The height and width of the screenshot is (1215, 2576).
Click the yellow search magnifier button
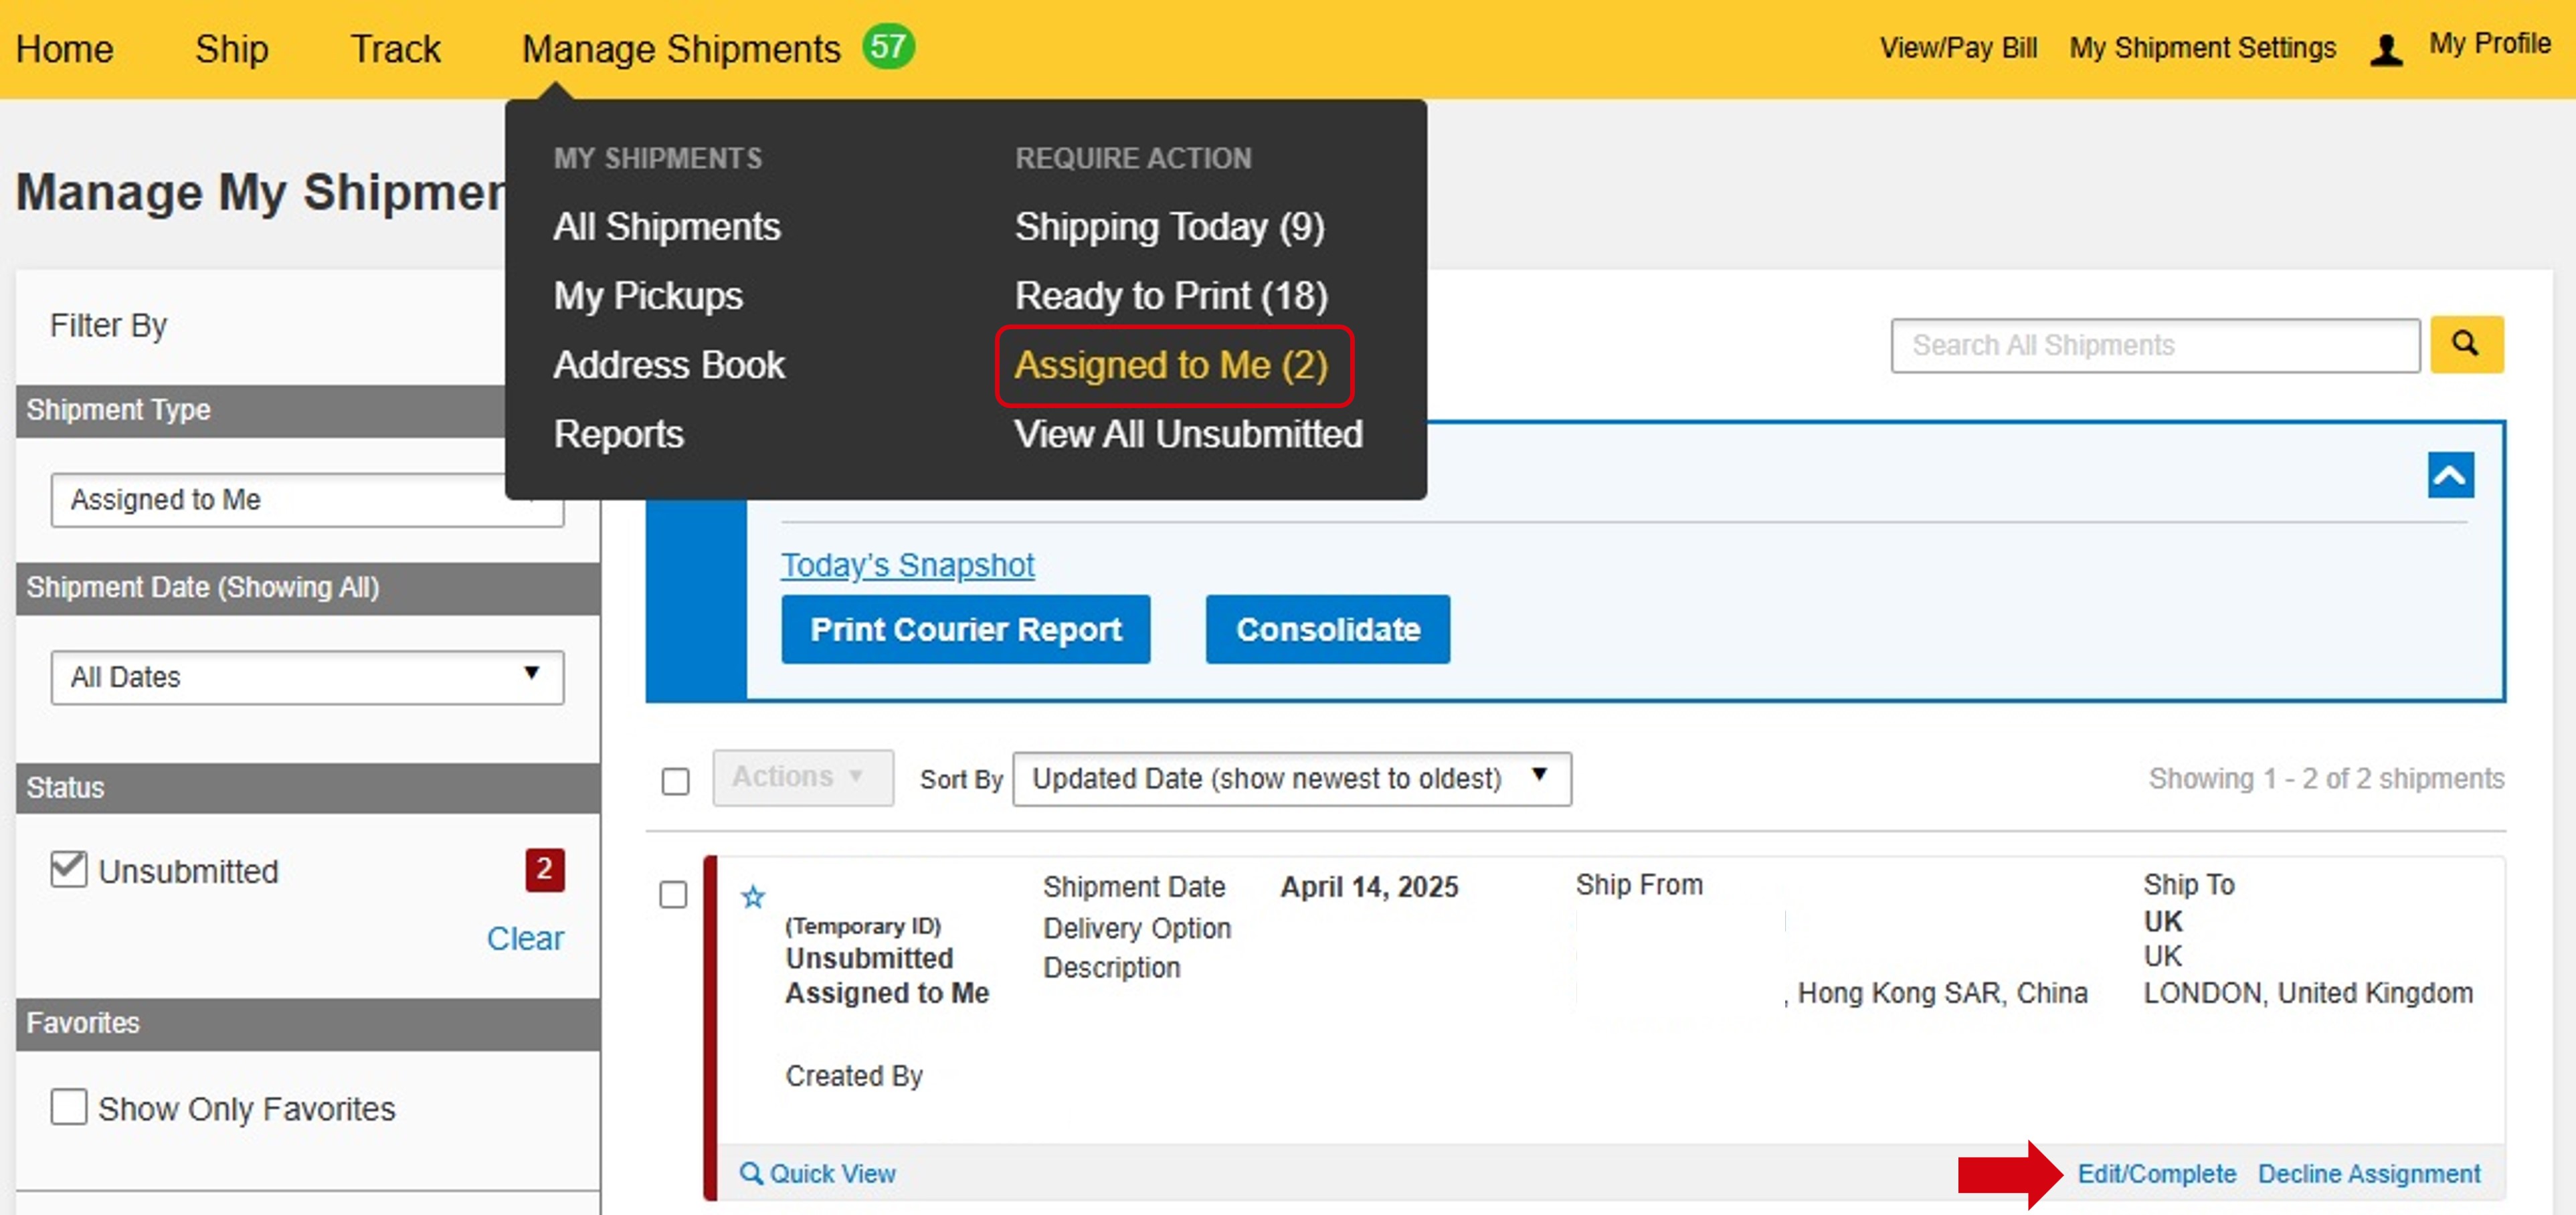(x=2466, y=345)
